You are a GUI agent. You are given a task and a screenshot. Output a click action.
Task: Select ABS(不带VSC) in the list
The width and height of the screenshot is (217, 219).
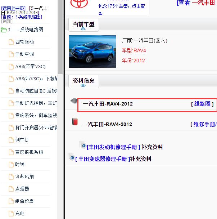coord(30,67)
